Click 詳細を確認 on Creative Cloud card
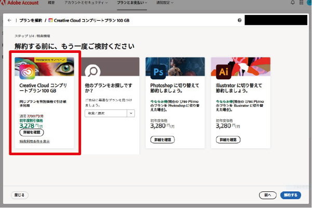312x208 pixels. click(32, 132)
